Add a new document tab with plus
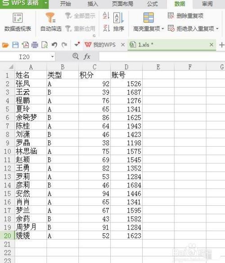The image size is (225, 263). click(222, 45)
